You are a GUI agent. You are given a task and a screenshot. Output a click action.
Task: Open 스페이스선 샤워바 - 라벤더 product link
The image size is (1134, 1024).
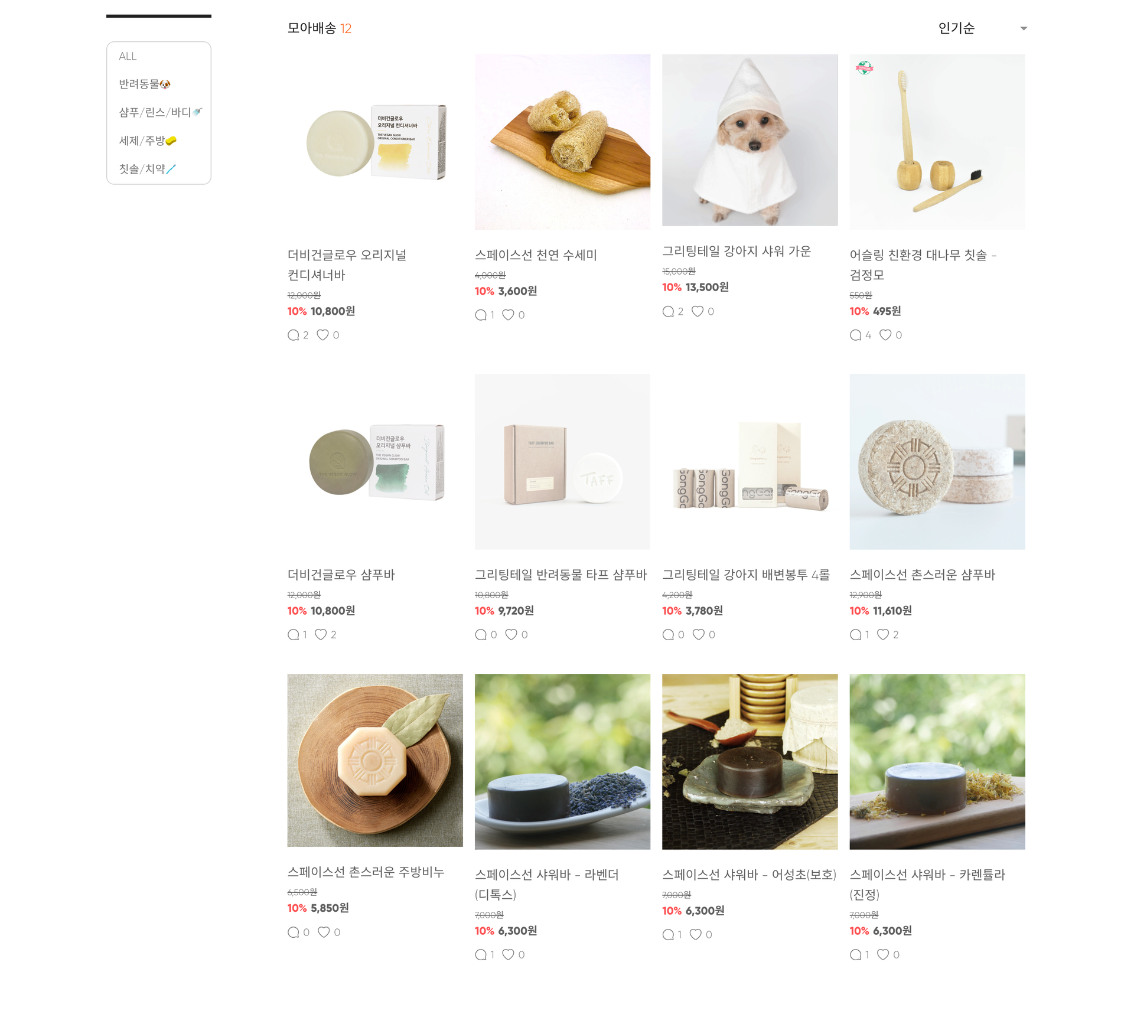(x=546, y=884)
